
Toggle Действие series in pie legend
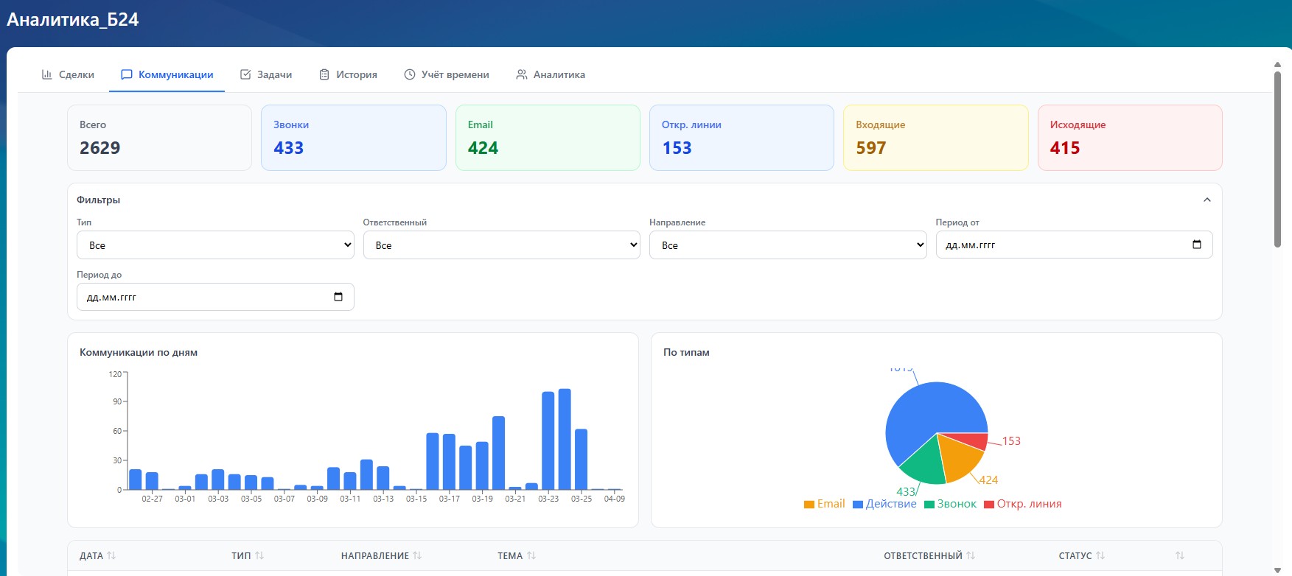coord(884,504)
